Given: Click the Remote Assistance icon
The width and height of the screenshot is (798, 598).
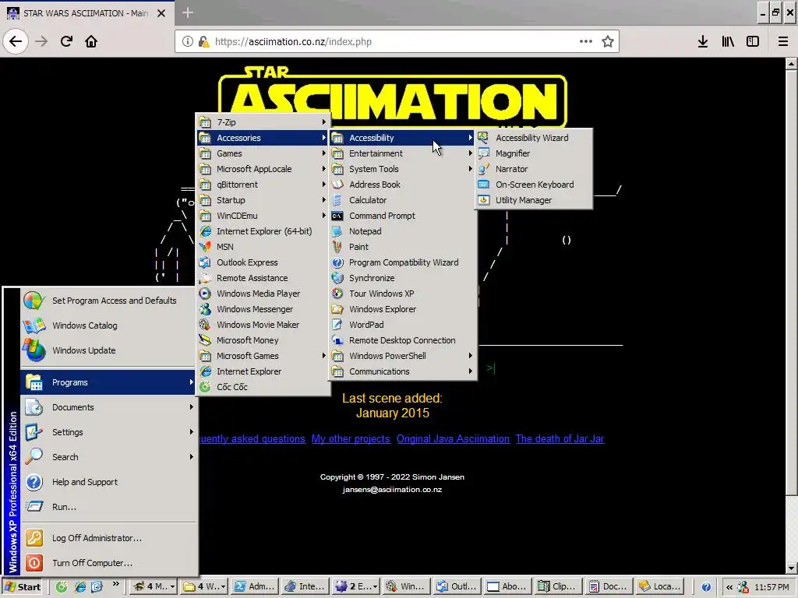Looking at the screenshot, I should coord(205,278).
